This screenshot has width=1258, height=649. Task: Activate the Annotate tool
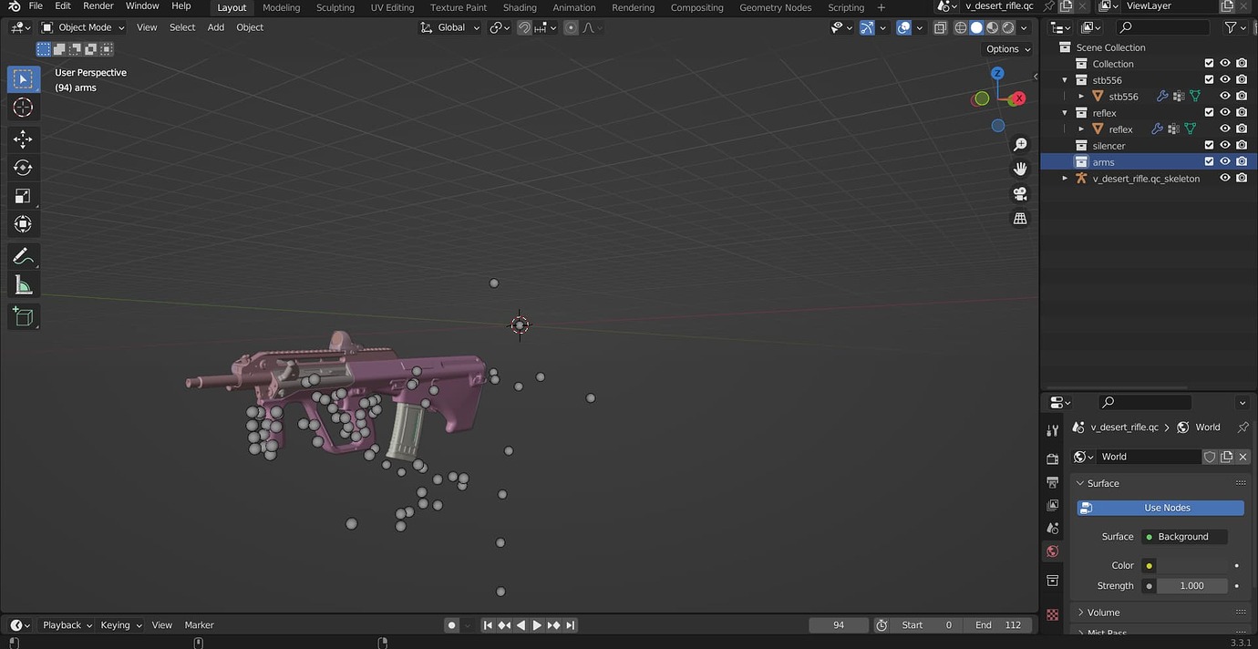pyautogui.click(x=24, y=255)
